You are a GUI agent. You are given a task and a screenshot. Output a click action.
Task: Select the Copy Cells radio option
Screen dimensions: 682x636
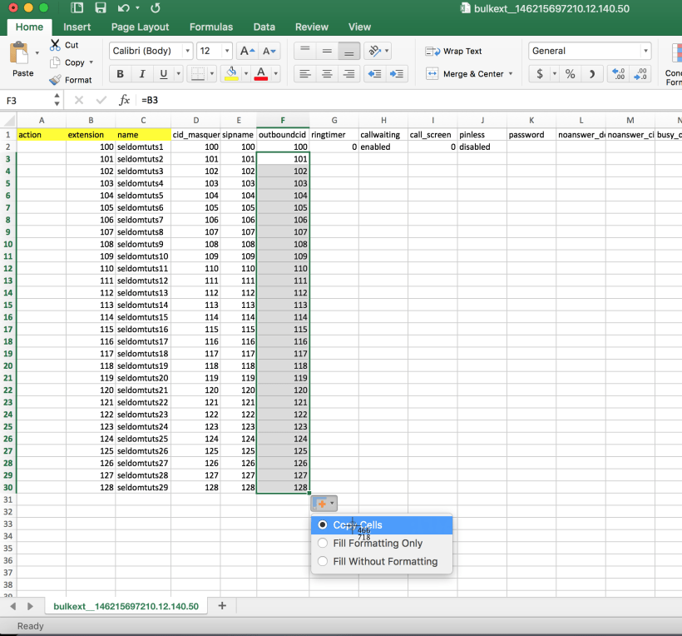click(x=323, y=525)
